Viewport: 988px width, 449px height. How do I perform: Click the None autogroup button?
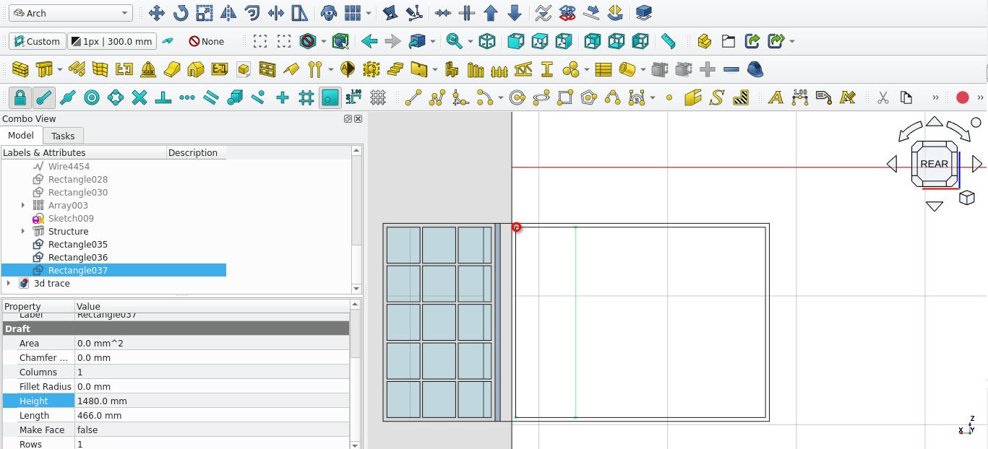(207, 42)
